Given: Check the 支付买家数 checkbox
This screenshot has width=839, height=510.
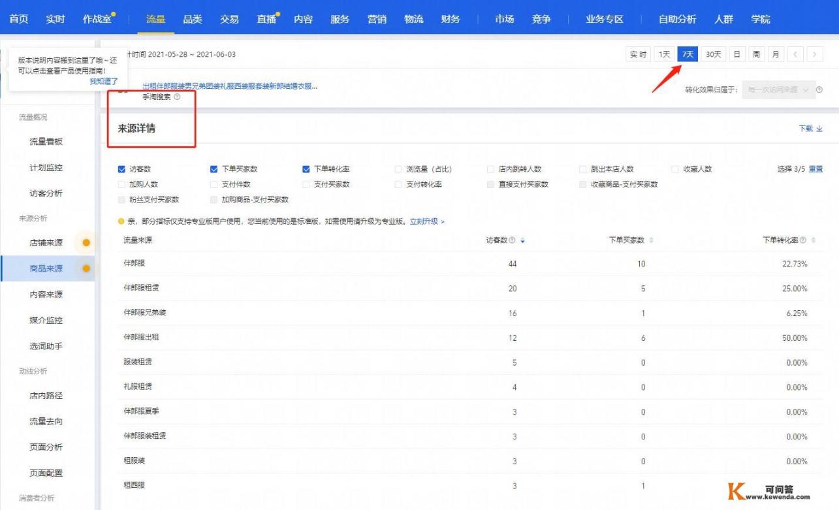Looking at the screenshot, I should 306,184.
